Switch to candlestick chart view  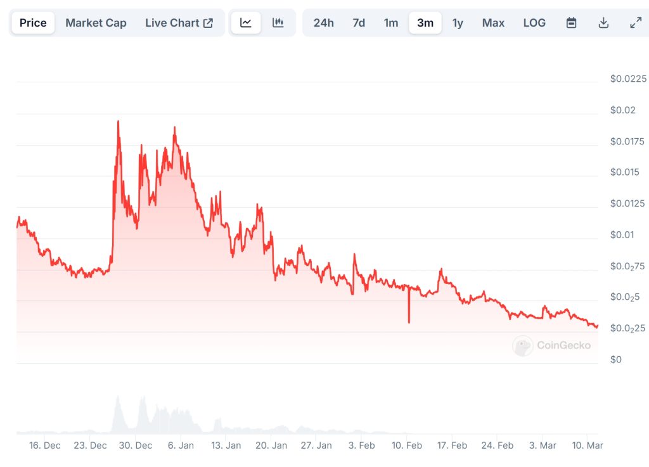pos(278,23)
